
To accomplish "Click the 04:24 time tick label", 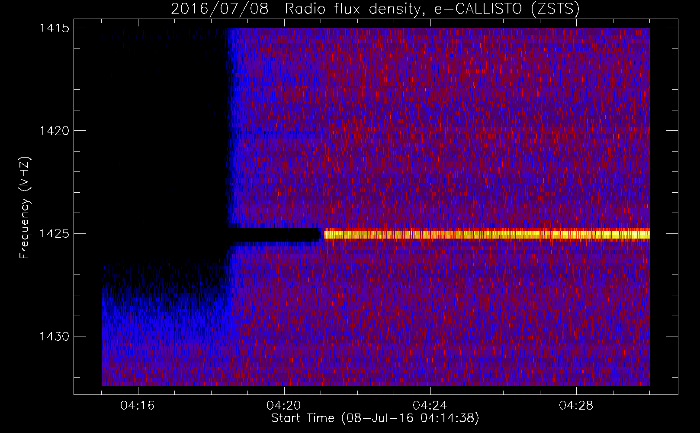I will pyautogui.click(x=430, y=406).
